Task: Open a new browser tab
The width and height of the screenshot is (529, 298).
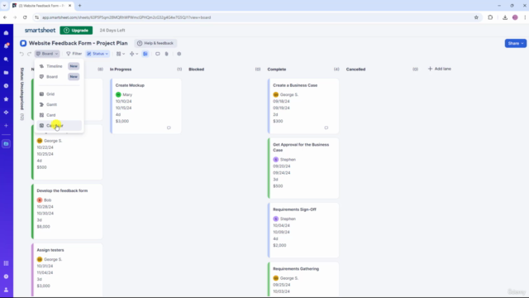Action: point(80,6)
